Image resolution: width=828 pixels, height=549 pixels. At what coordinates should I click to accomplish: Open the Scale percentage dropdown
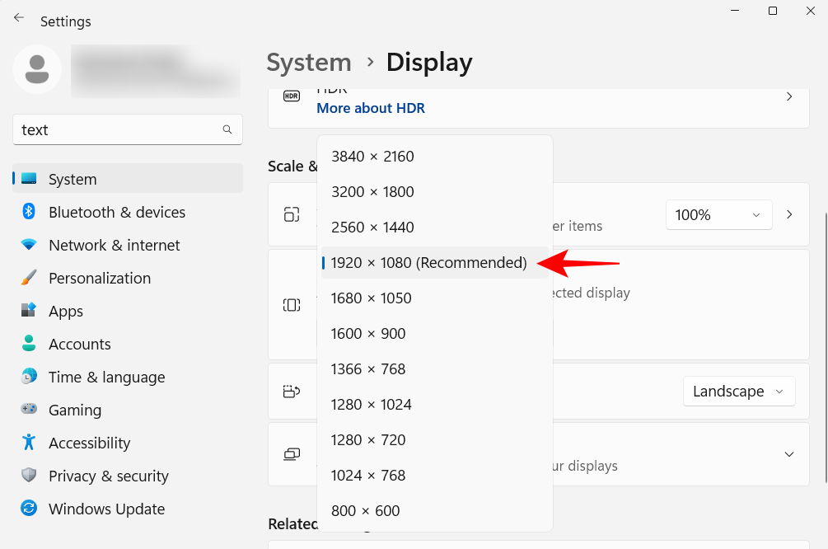[x=718, y=214]
